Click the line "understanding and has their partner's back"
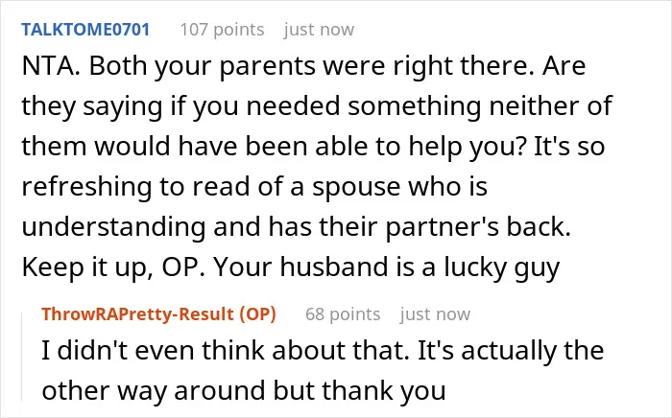Screen dimensions: 672x418 [296, 227]
